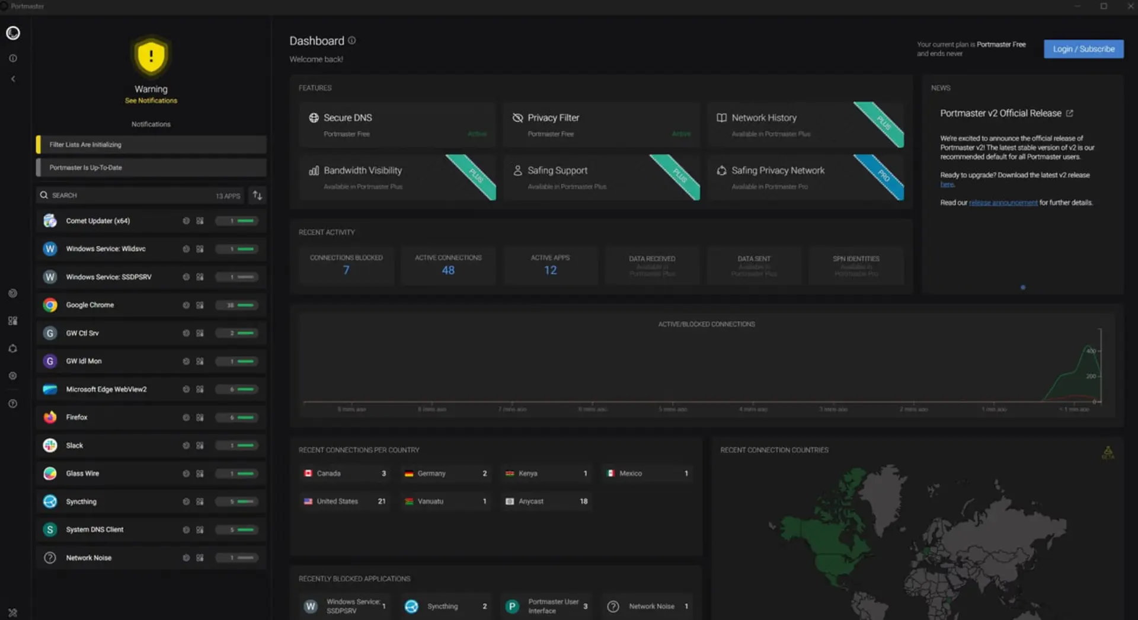This screenshot has width=1138, height=620.
Task: Click the Firefox app icon
Action: click(50, 417)
